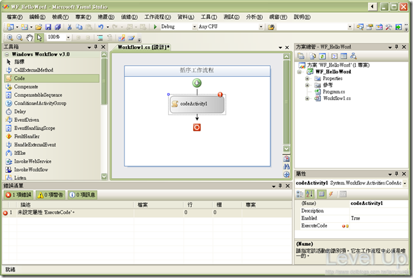The width and height of the screenshot is (413, 278).
Task: Expand the Workflow1.cs tree node
Action: click(x=307, y=99)
